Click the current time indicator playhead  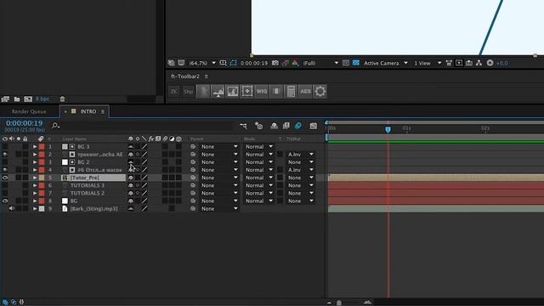coord(388,129)
